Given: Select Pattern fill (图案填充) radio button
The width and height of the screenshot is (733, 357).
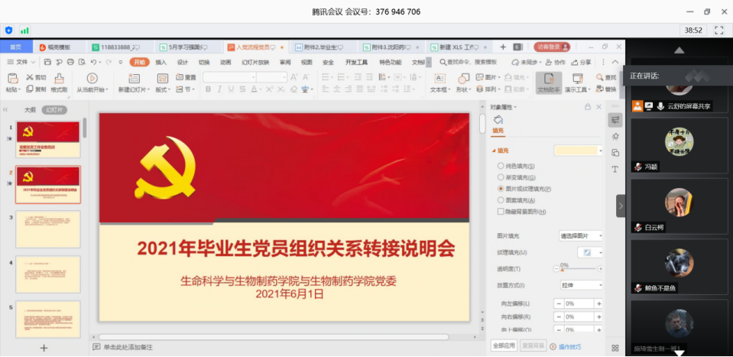Looking at the screenshot, I should pos(501,200).
